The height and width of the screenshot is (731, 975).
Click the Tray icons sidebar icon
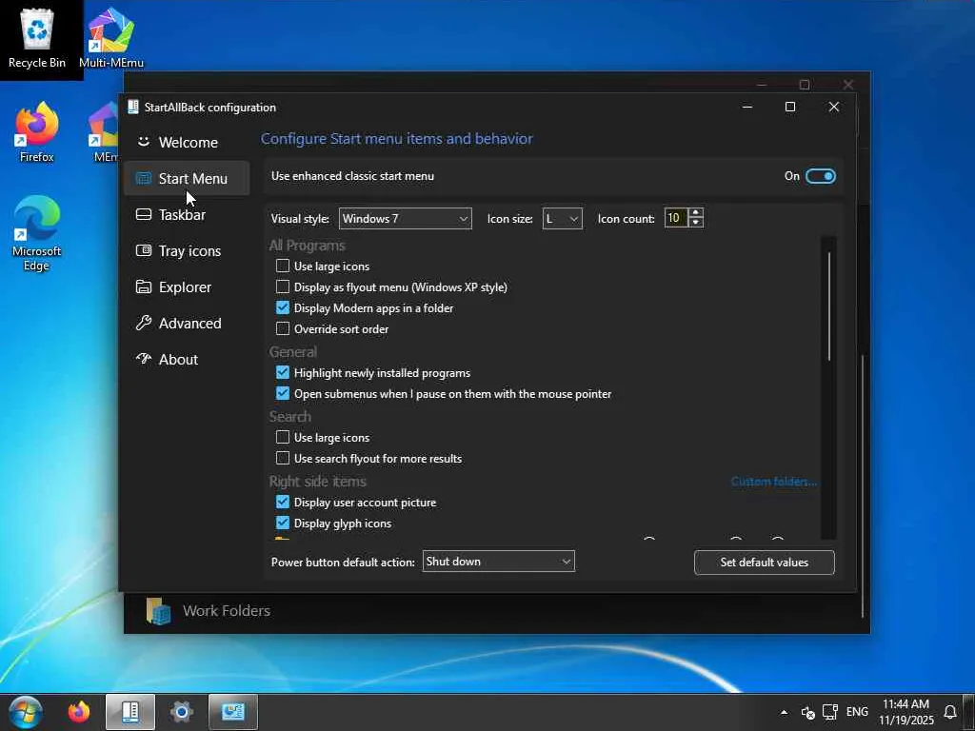[144, 250]
